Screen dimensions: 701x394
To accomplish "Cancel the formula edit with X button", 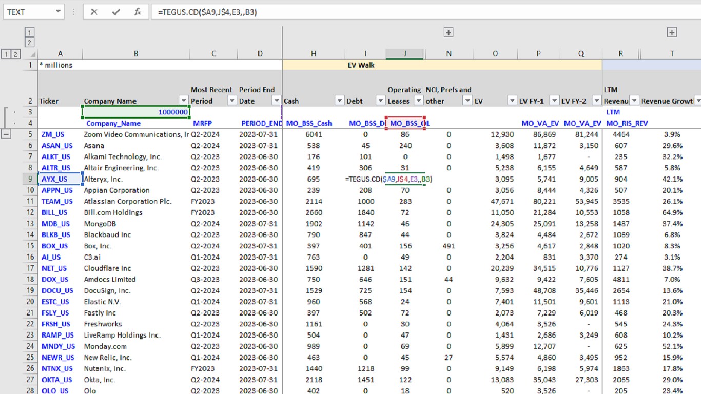I will (x=94, y=12).
